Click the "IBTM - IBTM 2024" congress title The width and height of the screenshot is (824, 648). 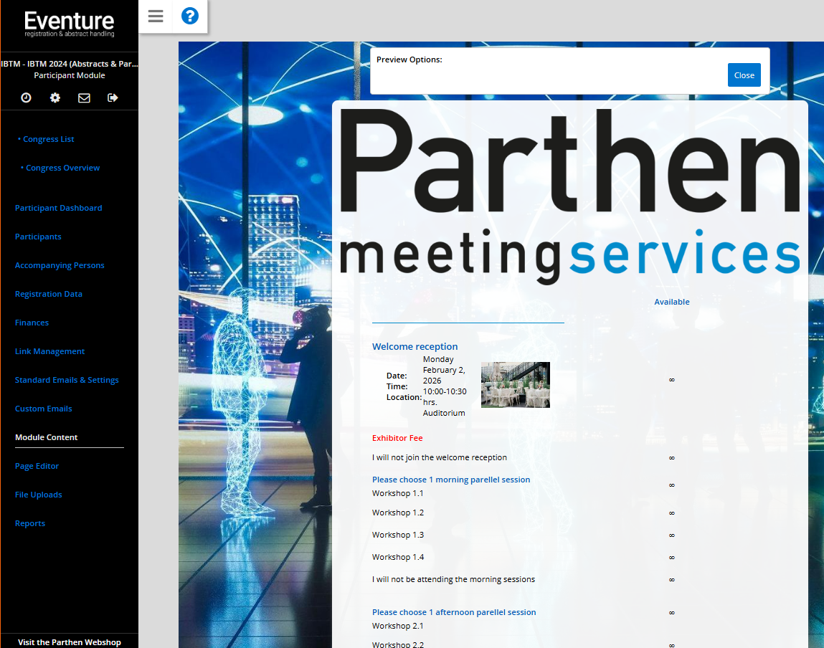(70, 64)
